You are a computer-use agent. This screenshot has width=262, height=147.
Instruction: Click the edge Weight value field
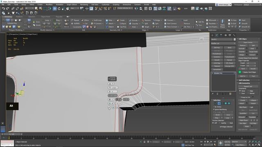[x=250, y=63]
